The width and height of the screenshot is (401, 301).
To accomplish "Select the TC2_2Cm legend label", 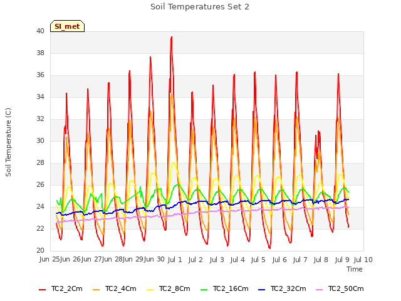I will click(x=67, y=288).
